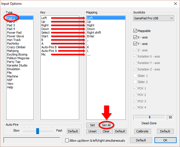Close the Input Options dialog
This screenshot has height=147, width=180.
pos(176,4)
